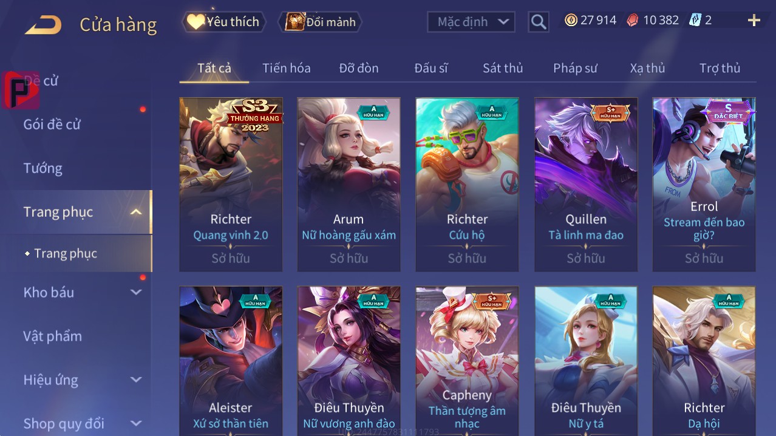
Task: Switch to the Pháp sư tab
Action: tap(575, 68)
